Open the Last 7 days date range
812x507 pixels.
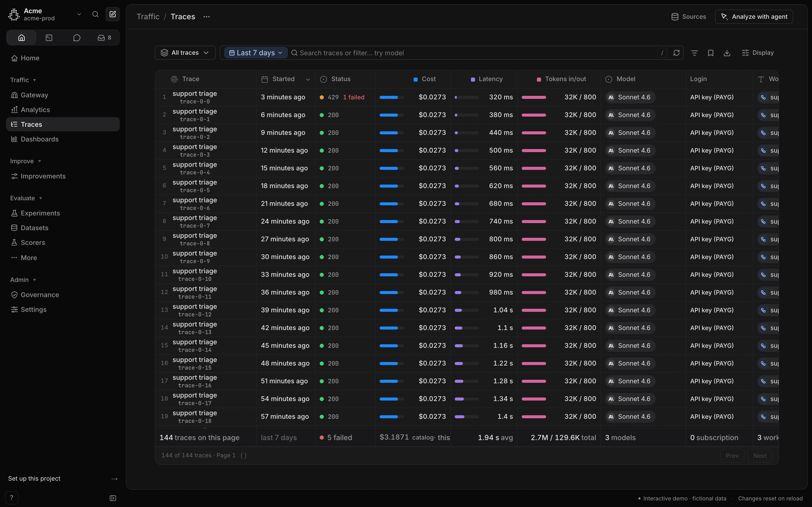256,53
